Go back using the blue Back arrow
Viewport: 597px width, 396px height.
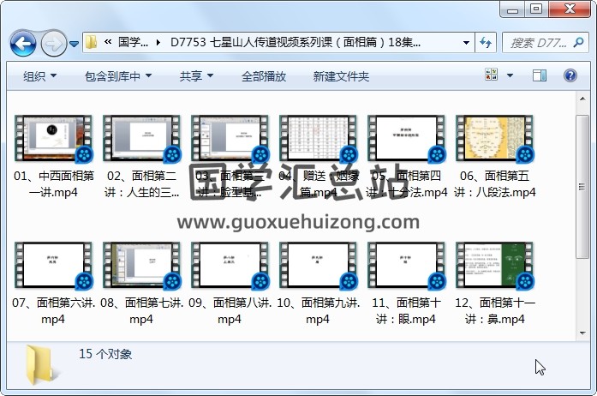pyautogui.click(x=23, y=44)
